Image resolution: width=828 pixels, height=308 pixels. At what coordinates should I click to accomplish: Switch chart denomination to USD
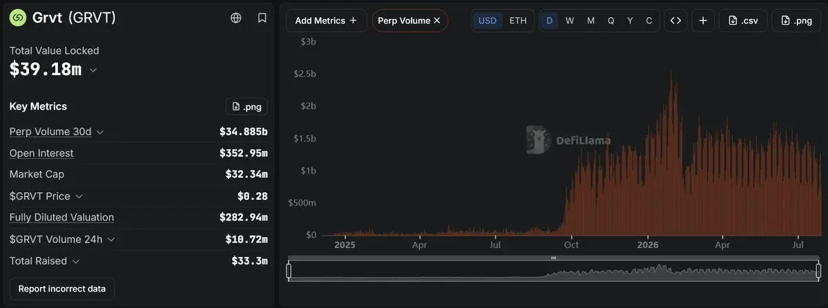[x=488, y=21]
